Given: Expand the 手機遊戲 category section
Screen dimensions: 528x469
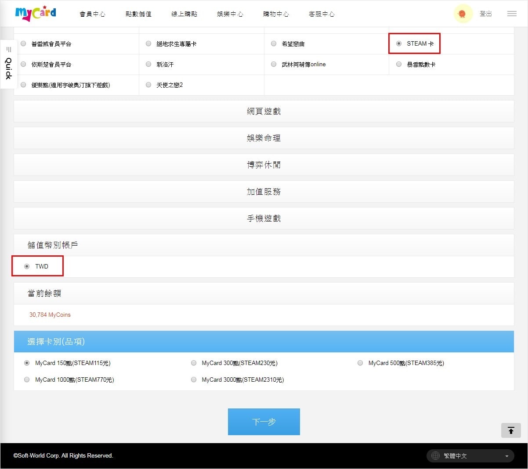Looking at the screenshot, I should tap(264, 218).
